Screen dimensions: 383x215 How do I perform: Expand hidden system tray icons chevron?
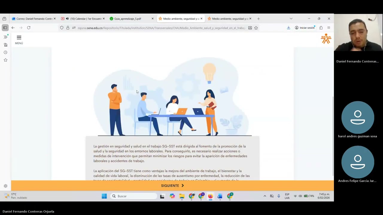point(265,196)
